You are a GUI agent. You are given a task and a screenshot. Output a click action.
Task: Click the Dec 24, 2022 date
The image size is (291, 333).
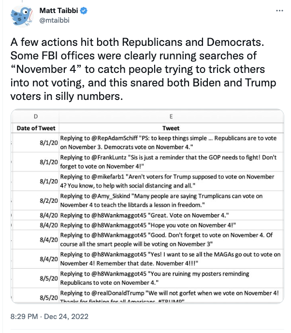point(66,317)
